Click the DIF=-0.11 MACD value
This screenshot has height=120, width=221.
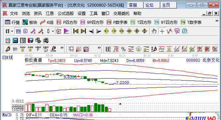(x=34, y=115)
